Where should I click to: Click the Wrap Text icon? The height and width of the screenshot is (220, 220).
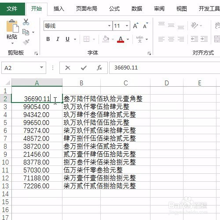pos(217,26)
